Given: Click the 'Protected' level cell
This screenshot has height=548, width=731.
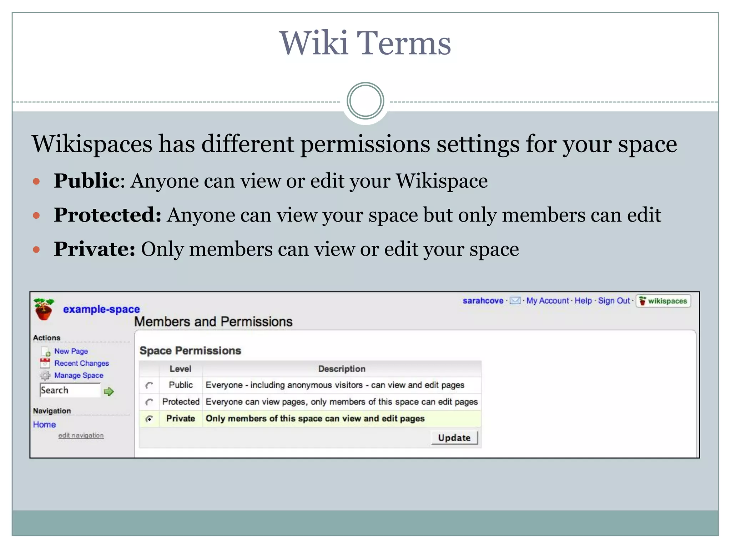Looking at the screenshot, I should [x=181, y=402].
